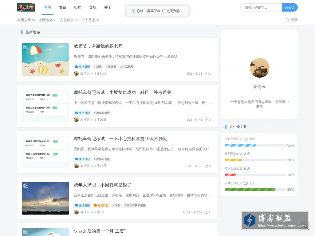Open the sunset sky thumbnail of 求职 post
Image resolution: width=315 pixels, height=236 pixels.
(x=46, y=198)
